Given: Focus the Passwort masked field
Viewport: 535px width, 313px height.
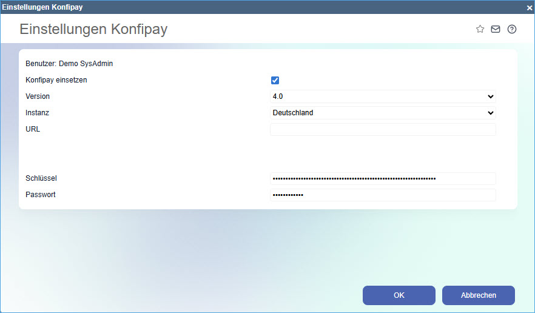Looking at the screenshot, I should (383, 195).
